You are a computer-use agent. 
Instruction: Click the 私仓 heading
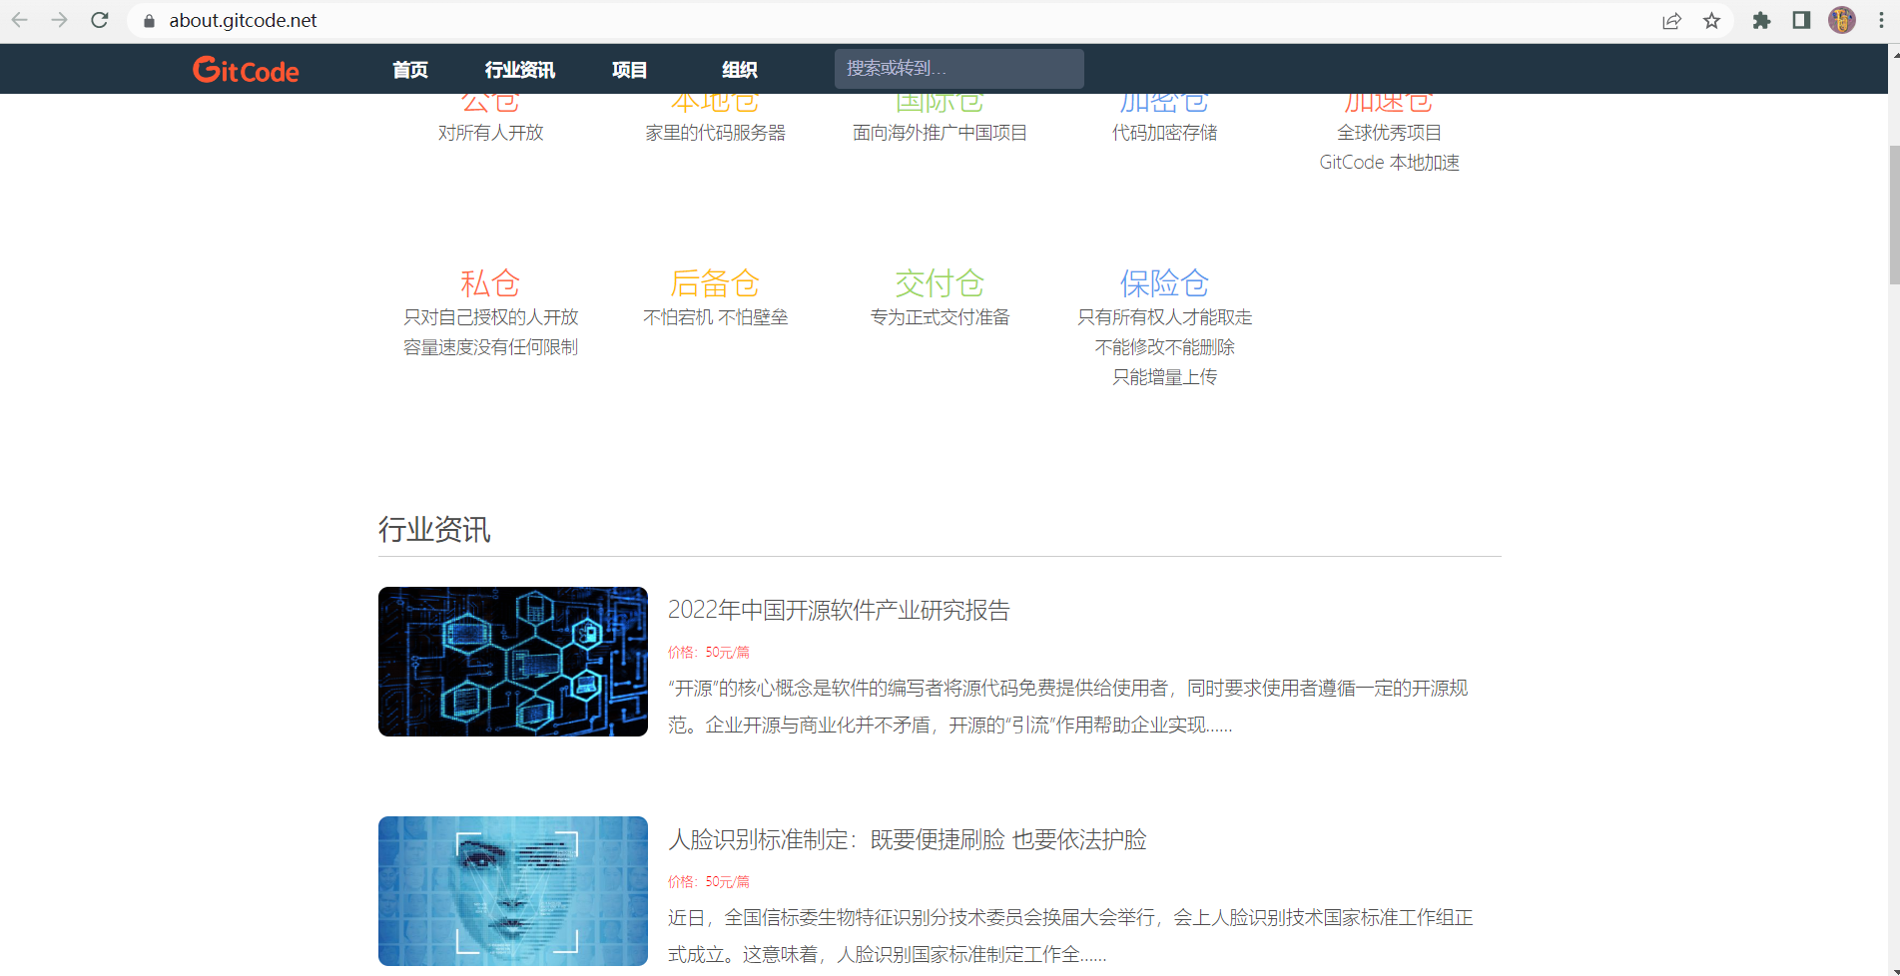point(490,283)
